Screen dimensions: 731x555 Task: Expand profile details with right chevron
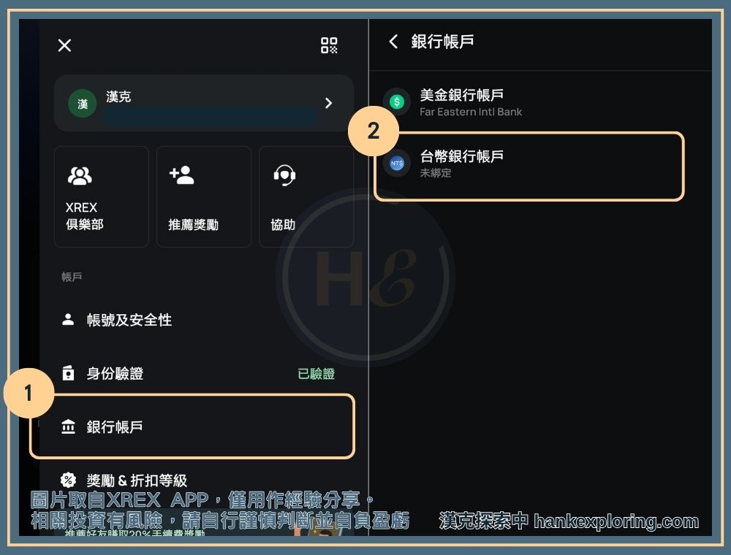(x=328, y=103)
